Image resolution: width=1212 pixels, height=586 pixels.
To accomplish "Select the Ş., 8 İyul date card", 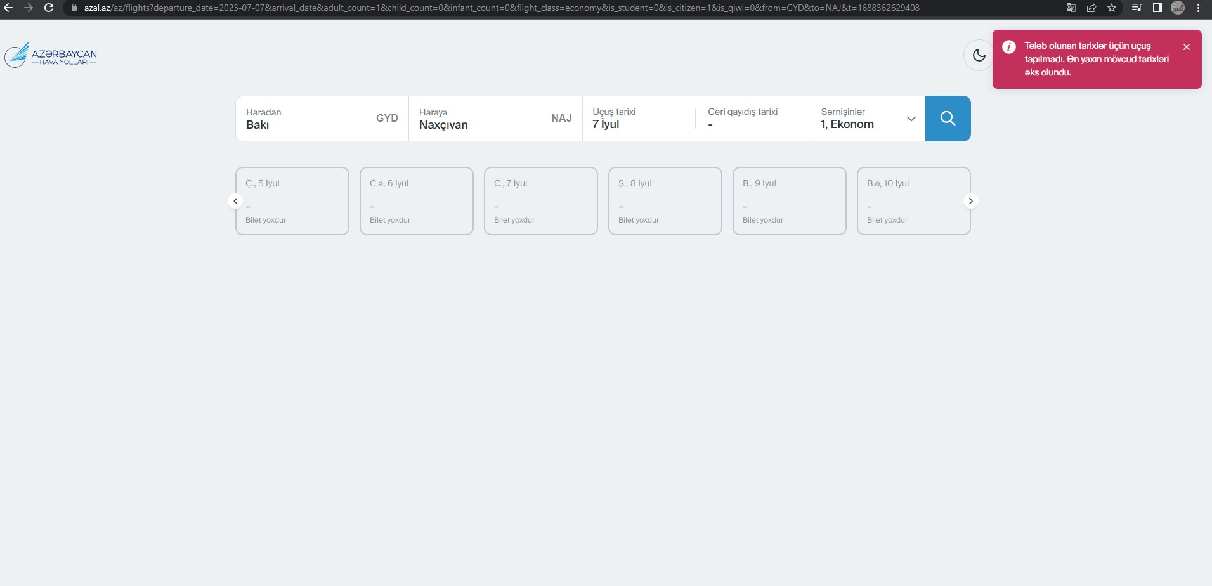I will 665,201.
